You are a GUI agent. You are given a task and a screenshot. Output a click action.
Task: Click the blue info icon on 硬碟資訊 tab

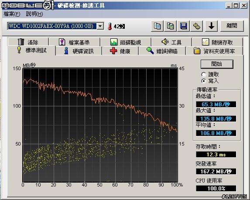pyautogui.click(x=66, y=51)
